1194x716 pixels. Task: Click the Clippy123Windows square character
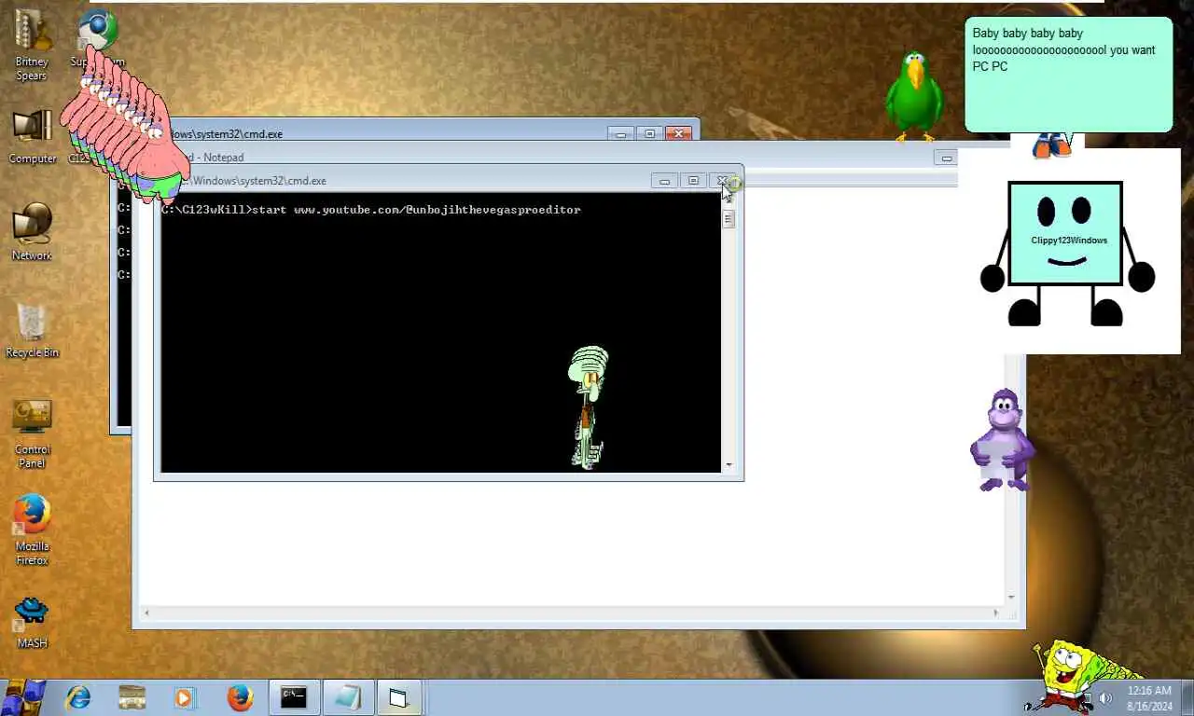(1066, 252)
